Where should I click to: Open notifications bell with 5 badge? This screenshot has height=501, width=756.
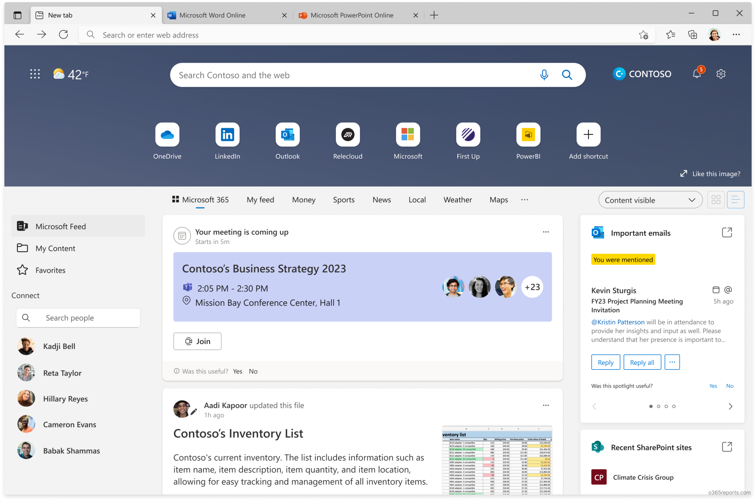tap(697, 73)
